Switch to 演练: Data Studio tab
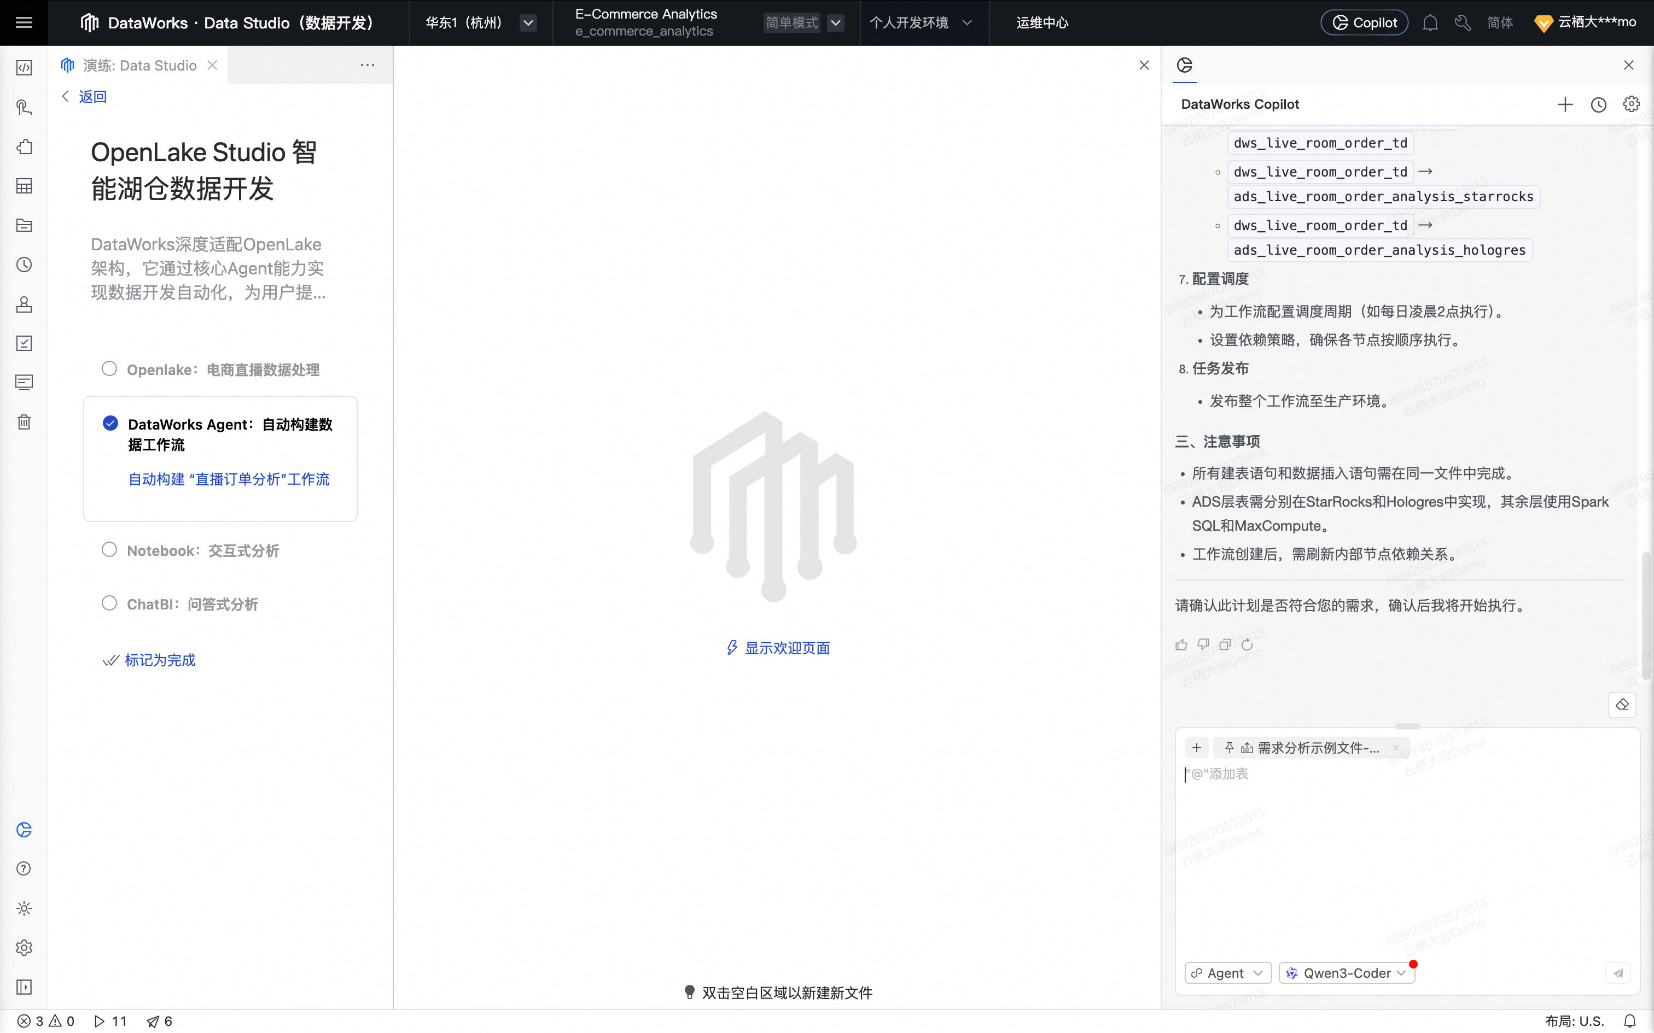Screen dimensions: 1654x1033 [x=139, y=66]
